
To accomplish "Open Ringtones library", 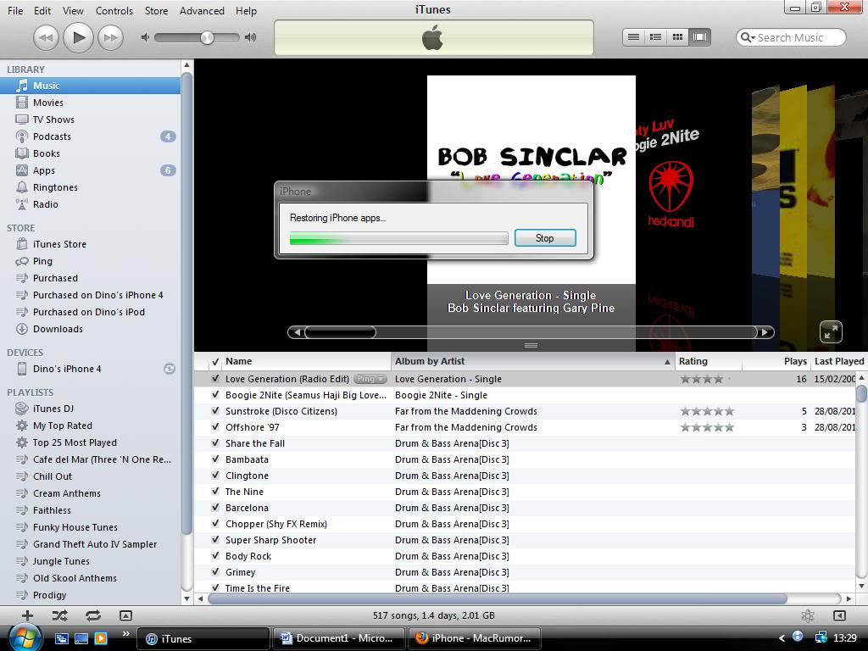I will [x=90, y=187].
